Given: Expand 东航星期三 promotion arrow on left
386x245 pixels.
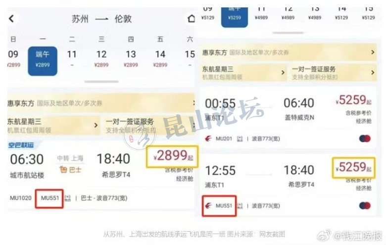Looking at the screenshot, I should coord(96,125).
